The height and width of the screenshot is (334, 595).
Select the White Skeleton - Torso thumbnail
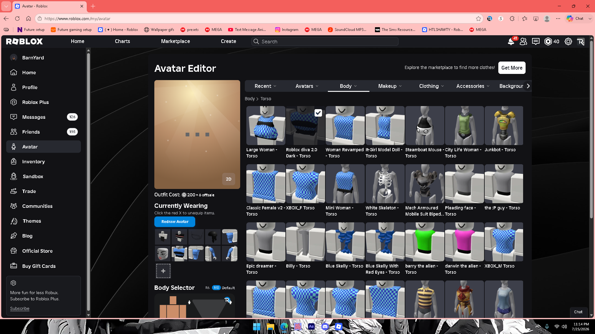pos(385,184)
